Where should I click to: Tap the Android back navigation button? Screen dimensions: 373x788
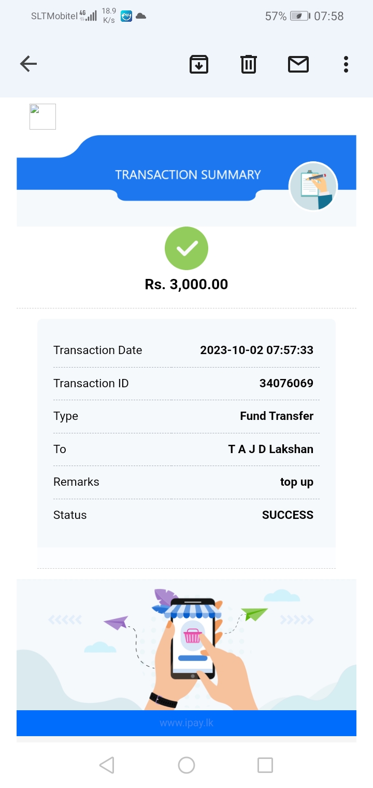(107, 765)
